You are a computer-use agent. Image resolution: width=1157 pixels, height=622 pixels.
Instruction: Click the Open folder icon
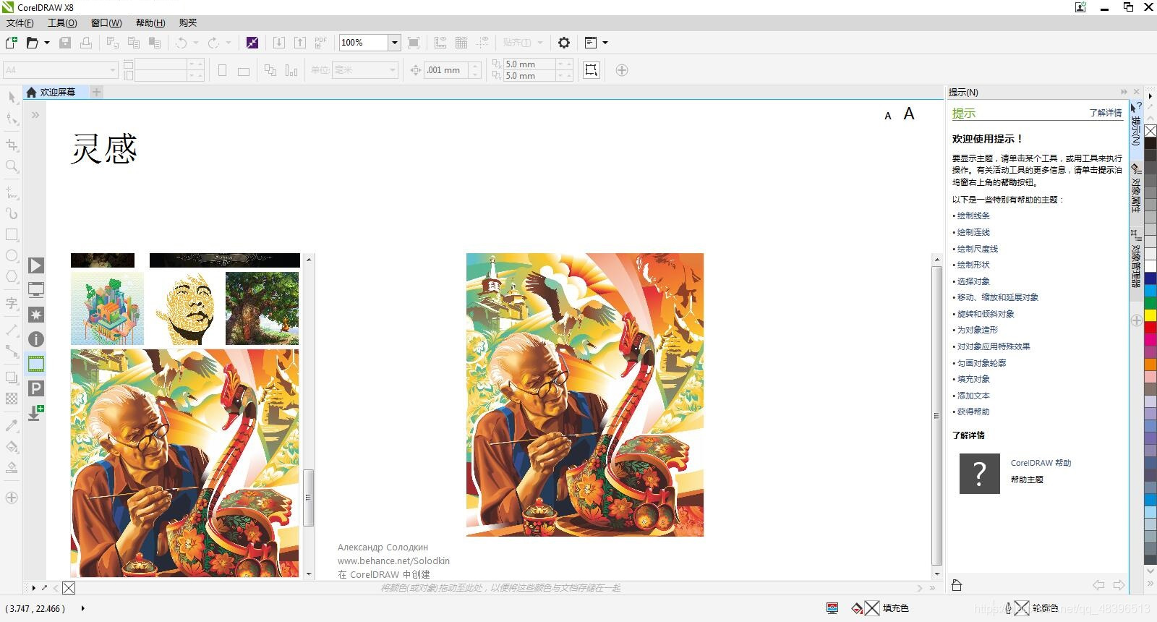[32, 43]
